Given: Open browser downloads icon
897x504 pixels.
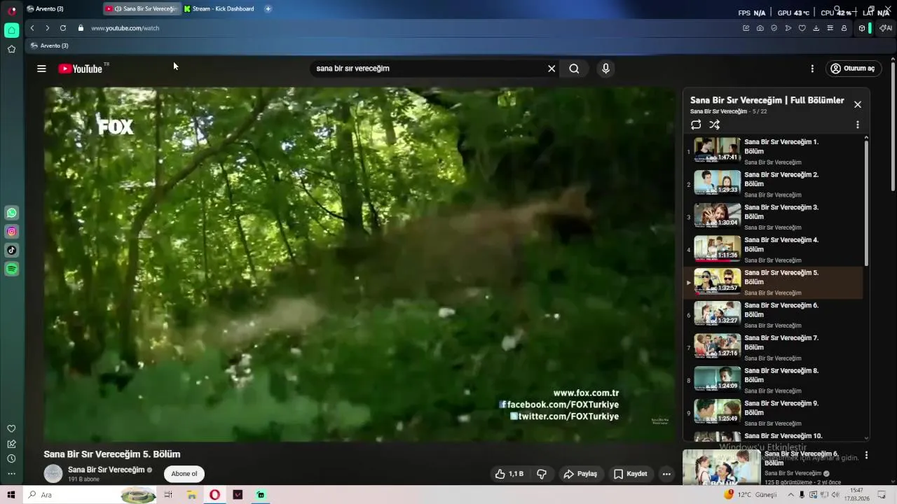Looking at the screenshot, I should click(816, 28).
